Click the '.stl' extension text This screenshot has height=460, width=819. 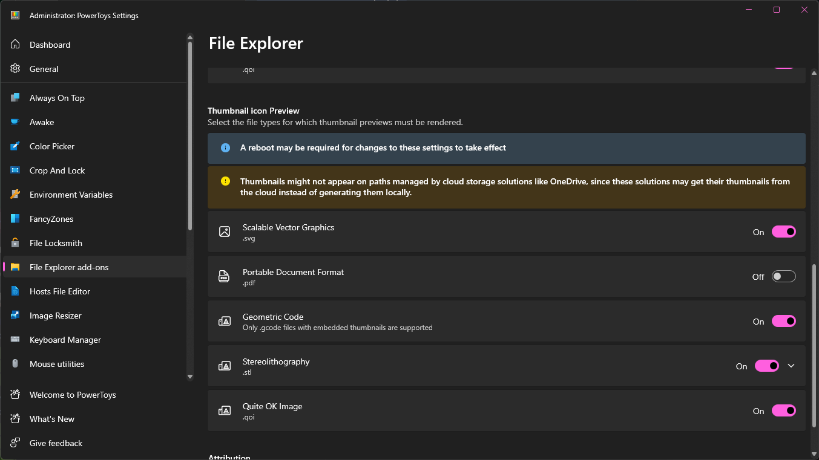click(x=247, y=372)
